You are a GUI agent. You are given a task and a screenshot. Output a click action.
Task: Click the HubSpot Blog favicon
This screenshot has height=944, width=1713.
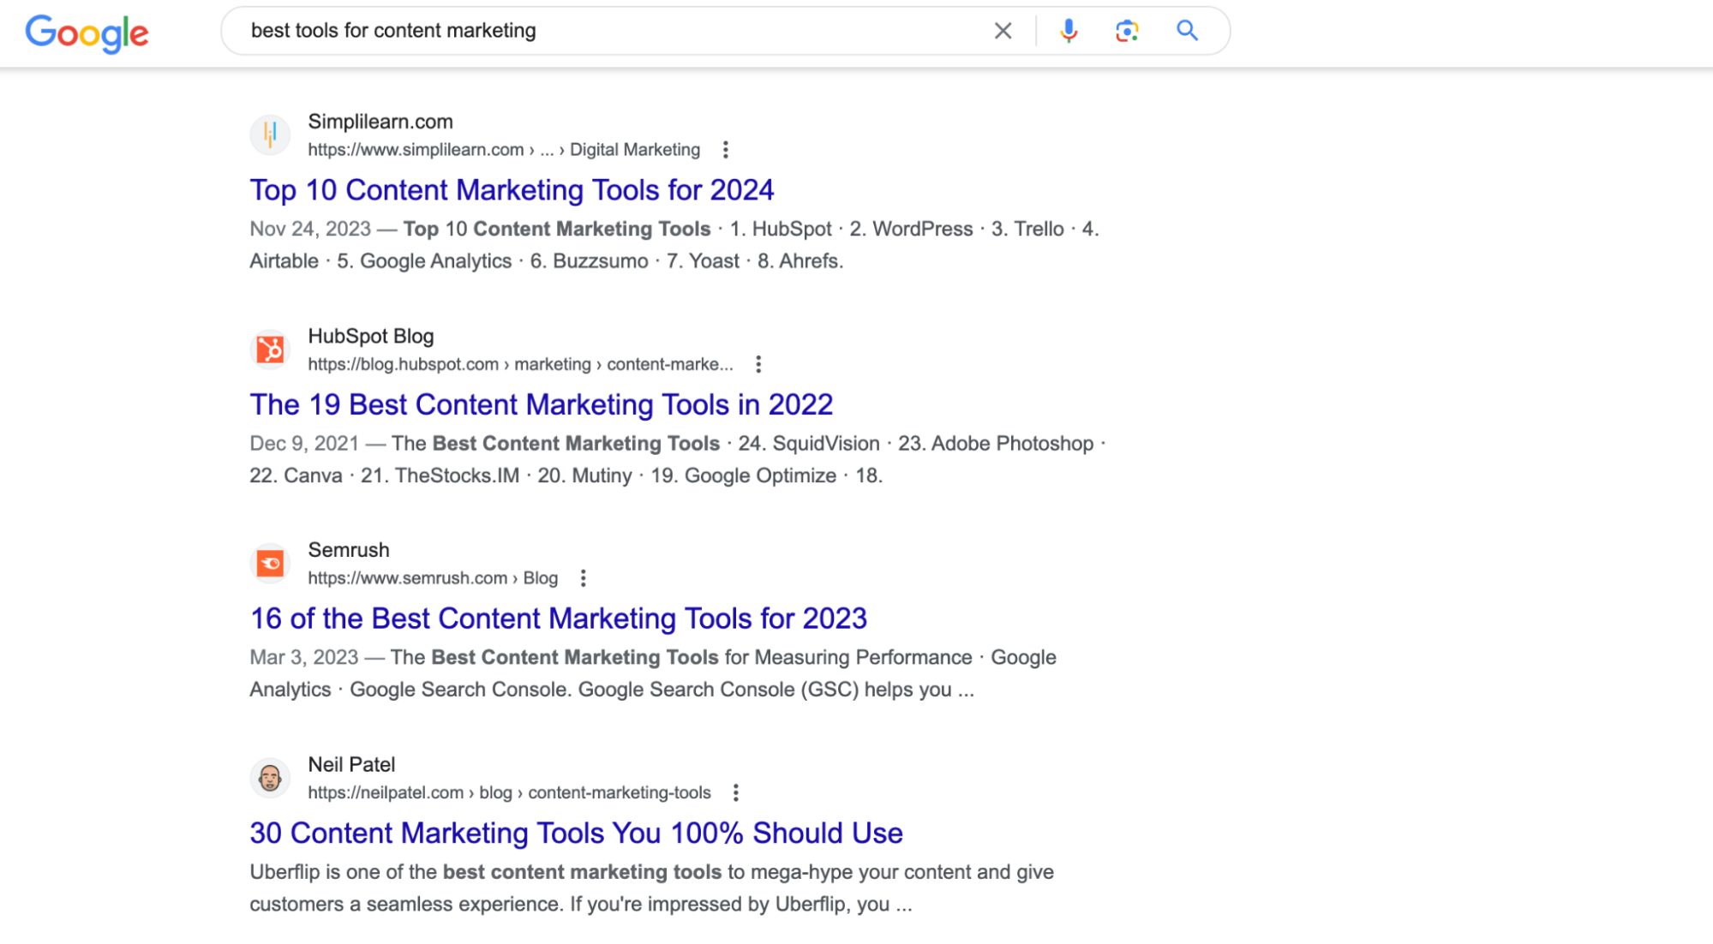(x=270, y=350)
